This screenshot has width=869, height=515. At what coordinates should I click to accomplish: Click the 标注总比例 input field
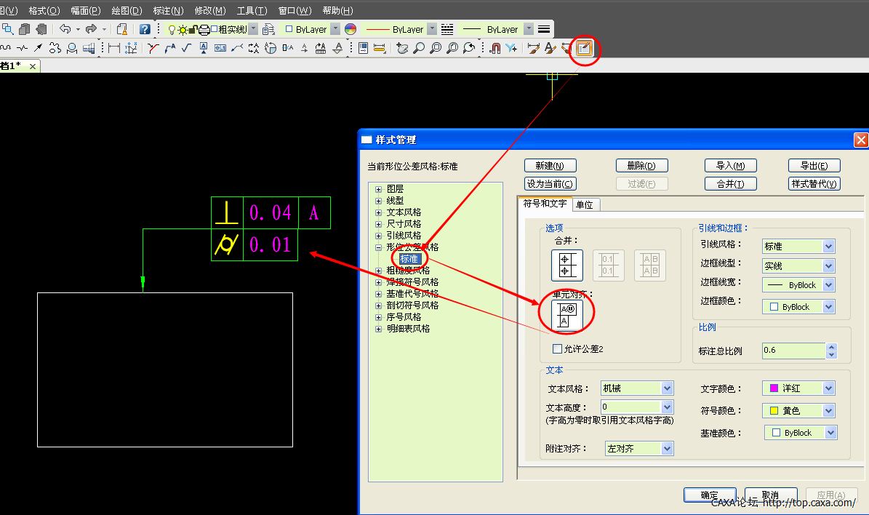coord(793,351)
